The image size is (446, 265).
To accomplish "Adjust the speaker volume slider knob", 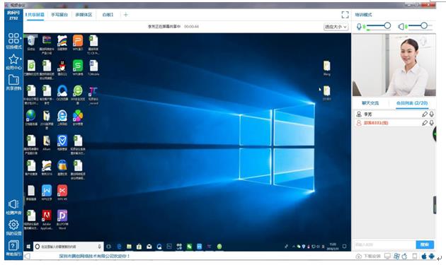I will coord(424,25).
